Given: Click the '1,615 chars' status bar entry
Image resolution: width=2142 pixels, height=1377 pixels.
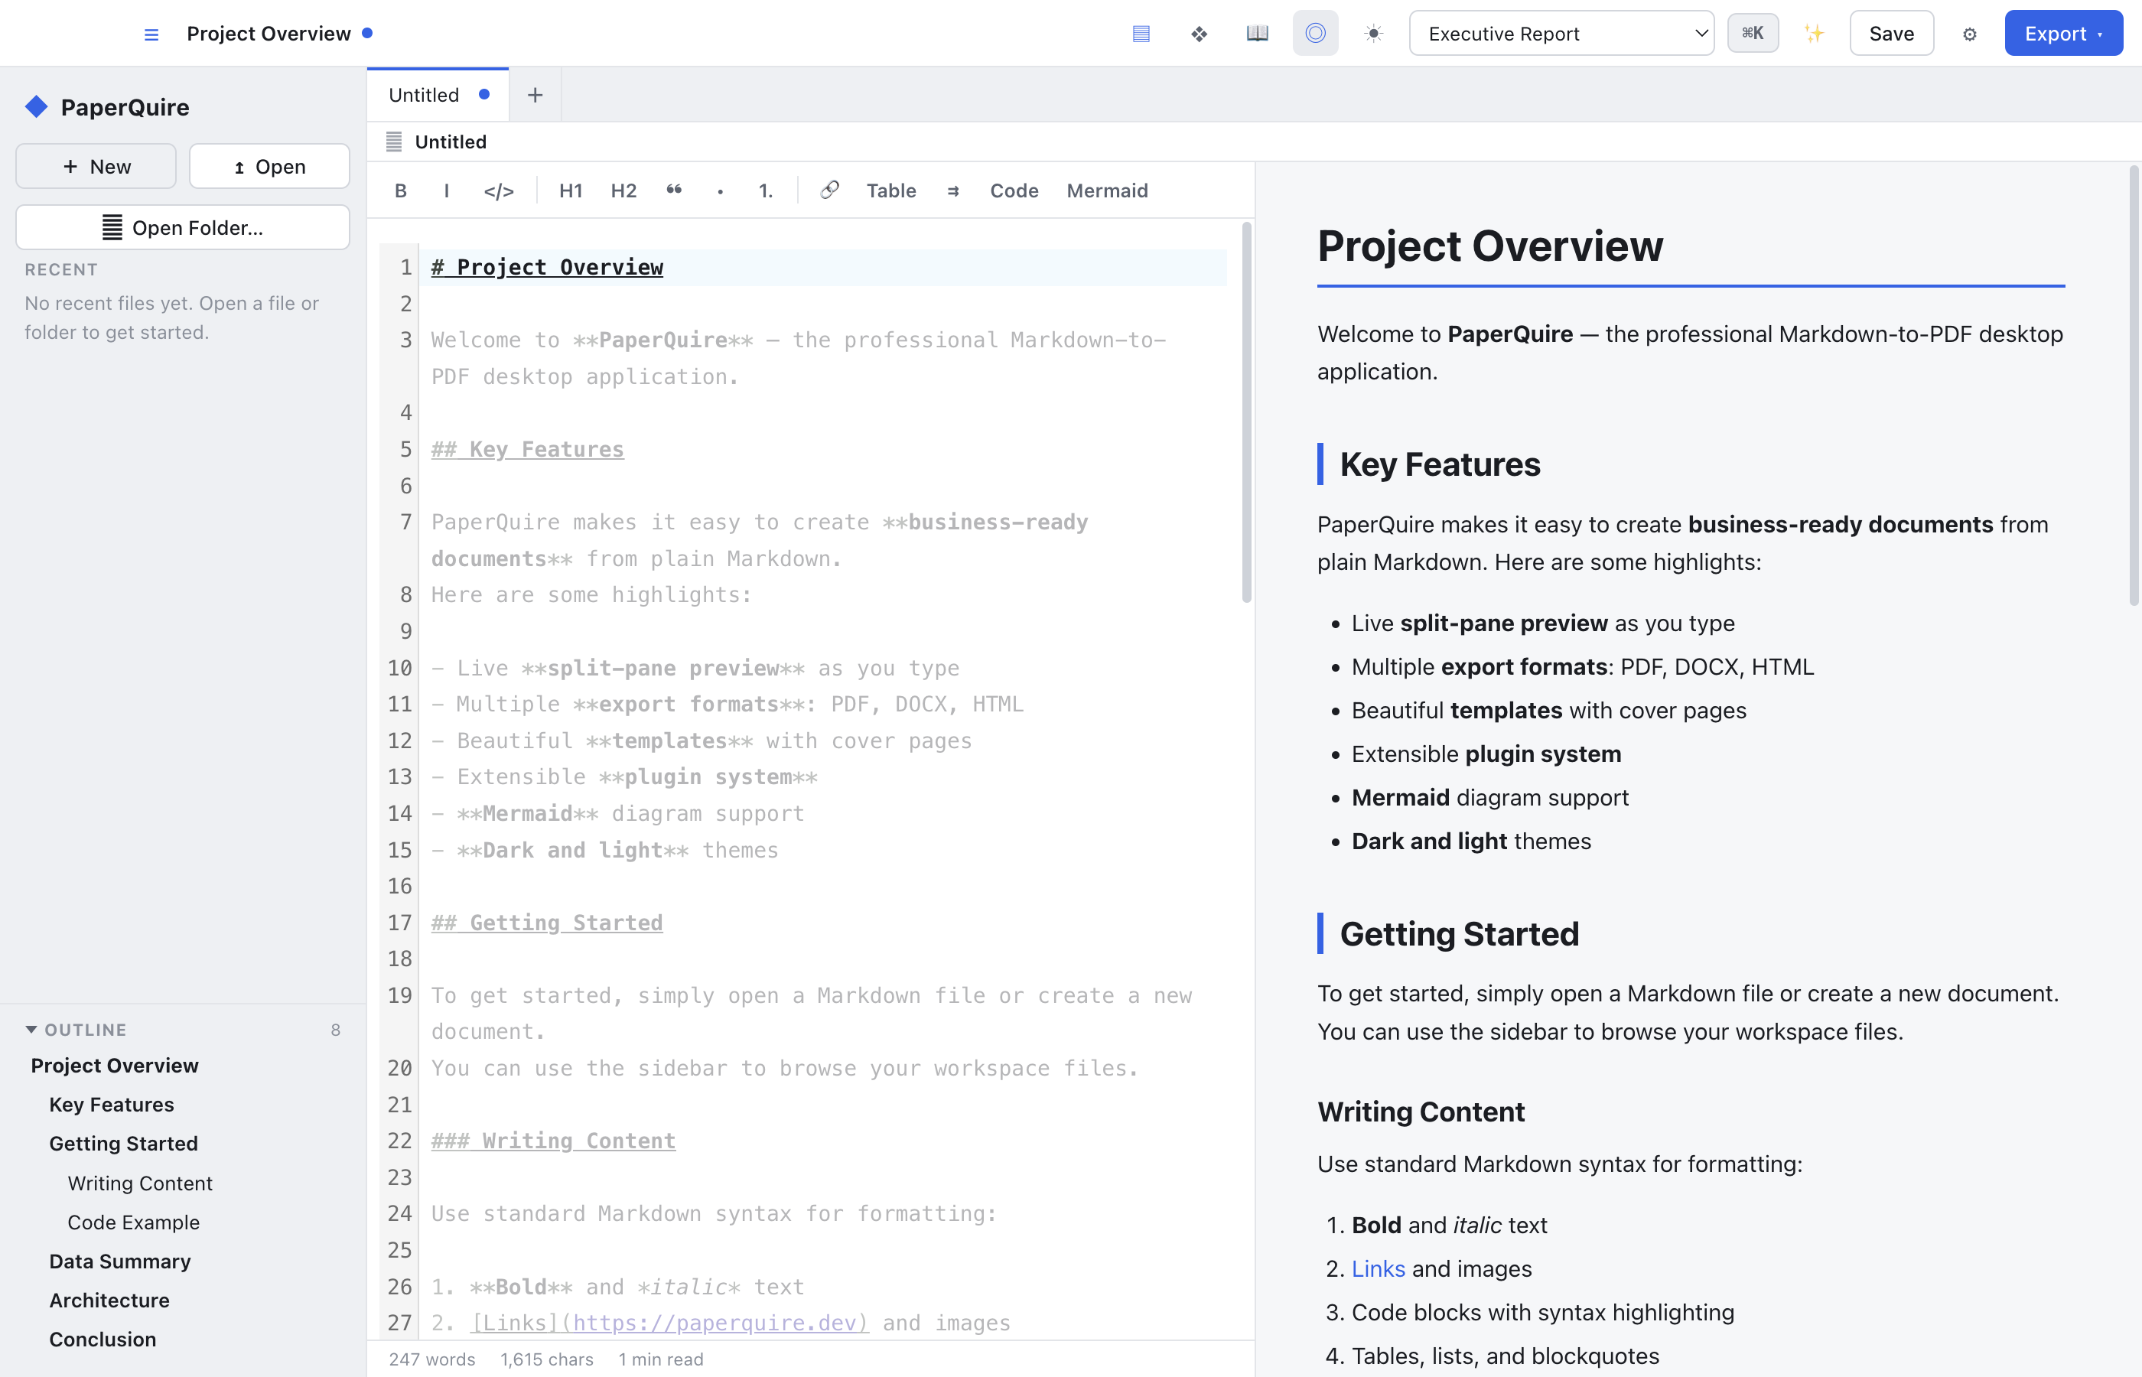Looking at the screenshot, I should tap(547, 1359).
